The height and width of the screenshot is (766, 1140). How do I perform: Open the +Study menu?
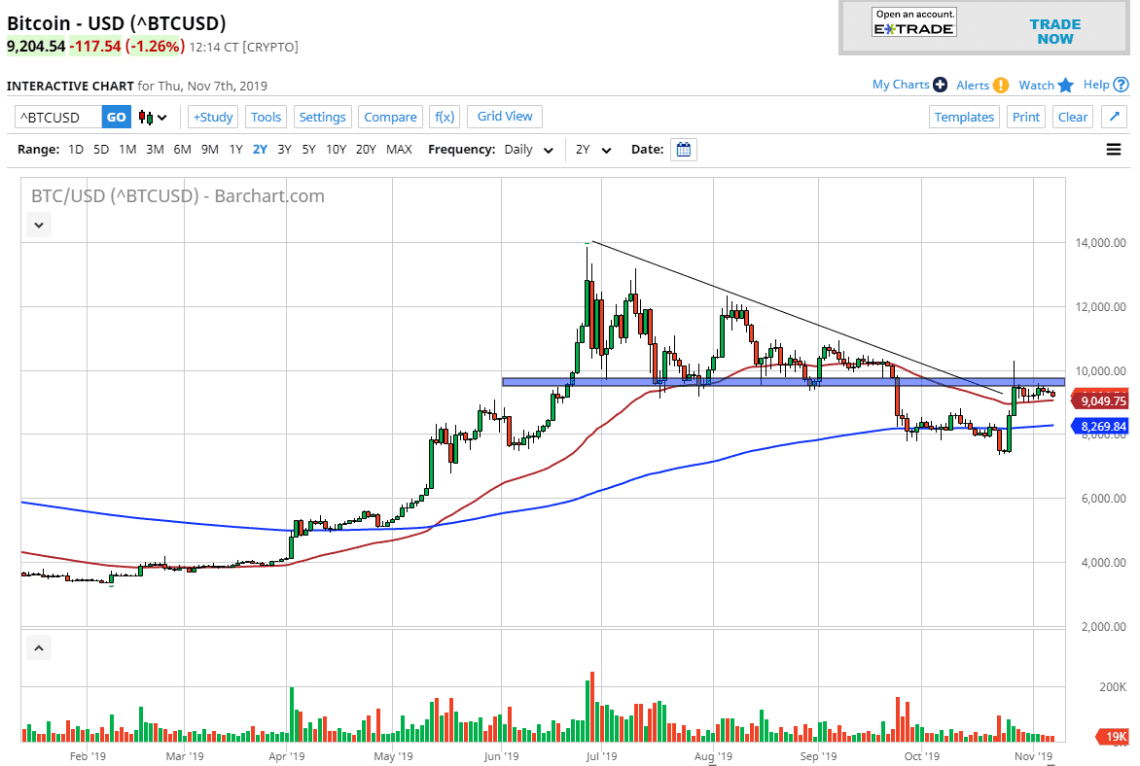coord(212,116)
